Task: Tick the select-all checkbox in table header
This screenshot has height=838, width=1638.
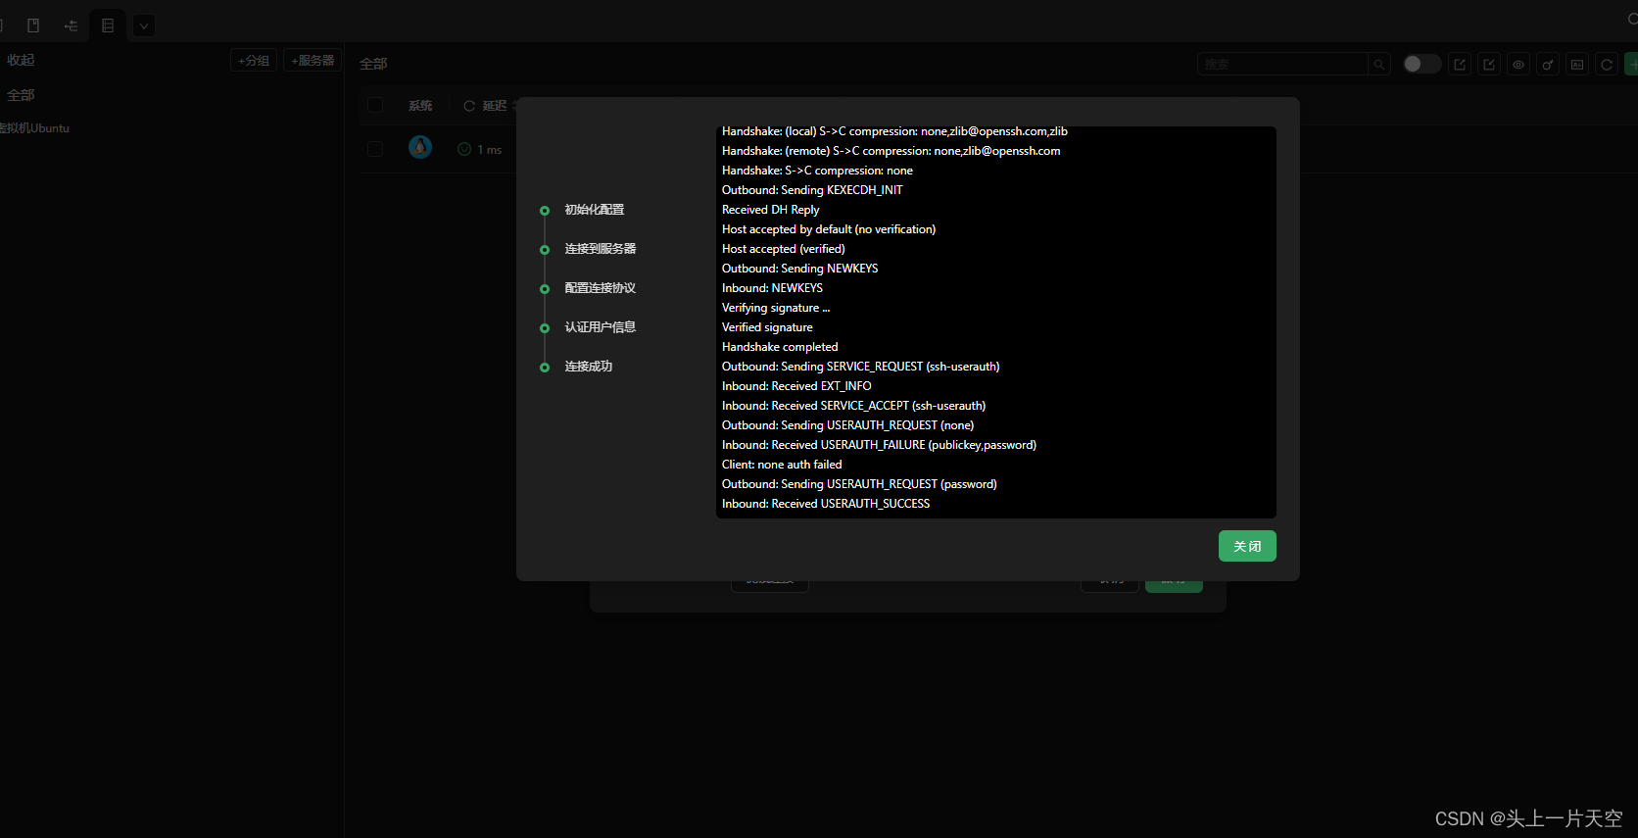Action: [375, 105]
